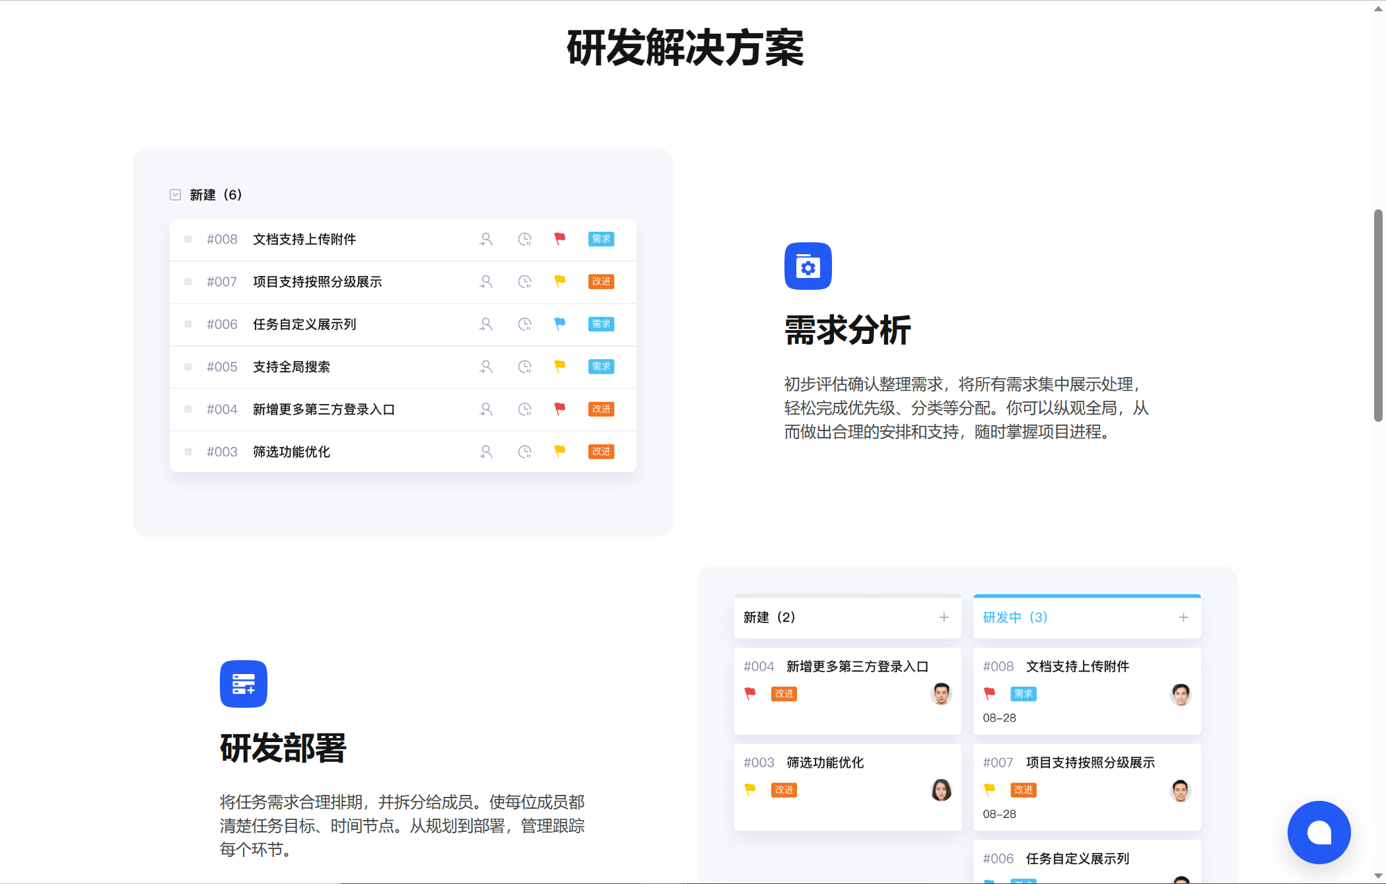
Task: Open the #004 新增更多第三方登录入口 kanban card
Action: (847, 690)
